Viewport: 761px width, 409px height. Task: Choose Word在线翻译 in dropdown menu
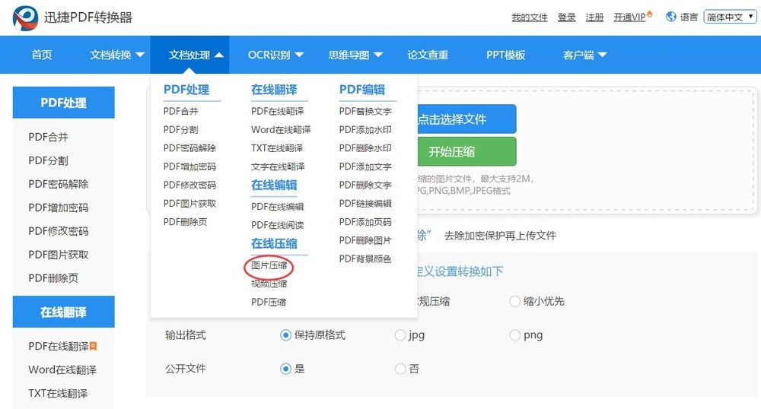click(281, 130)
